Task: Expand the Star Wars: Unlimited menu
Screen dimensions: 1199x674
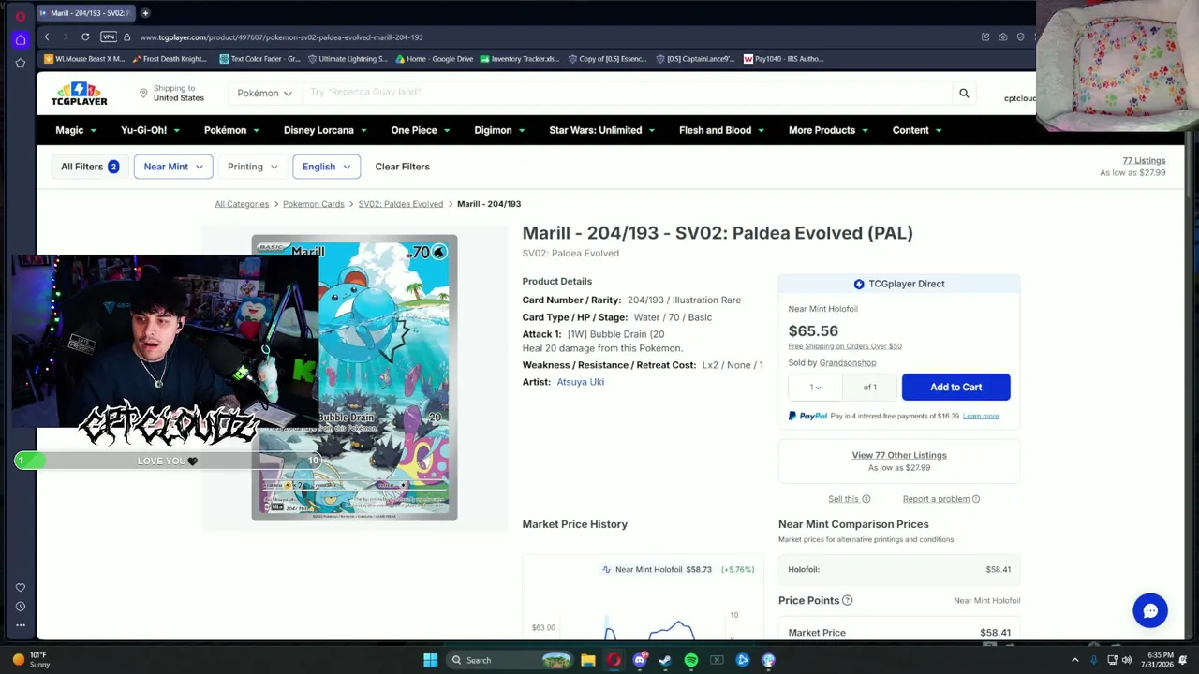Action: pyautogui.click(x=602, y=130)
